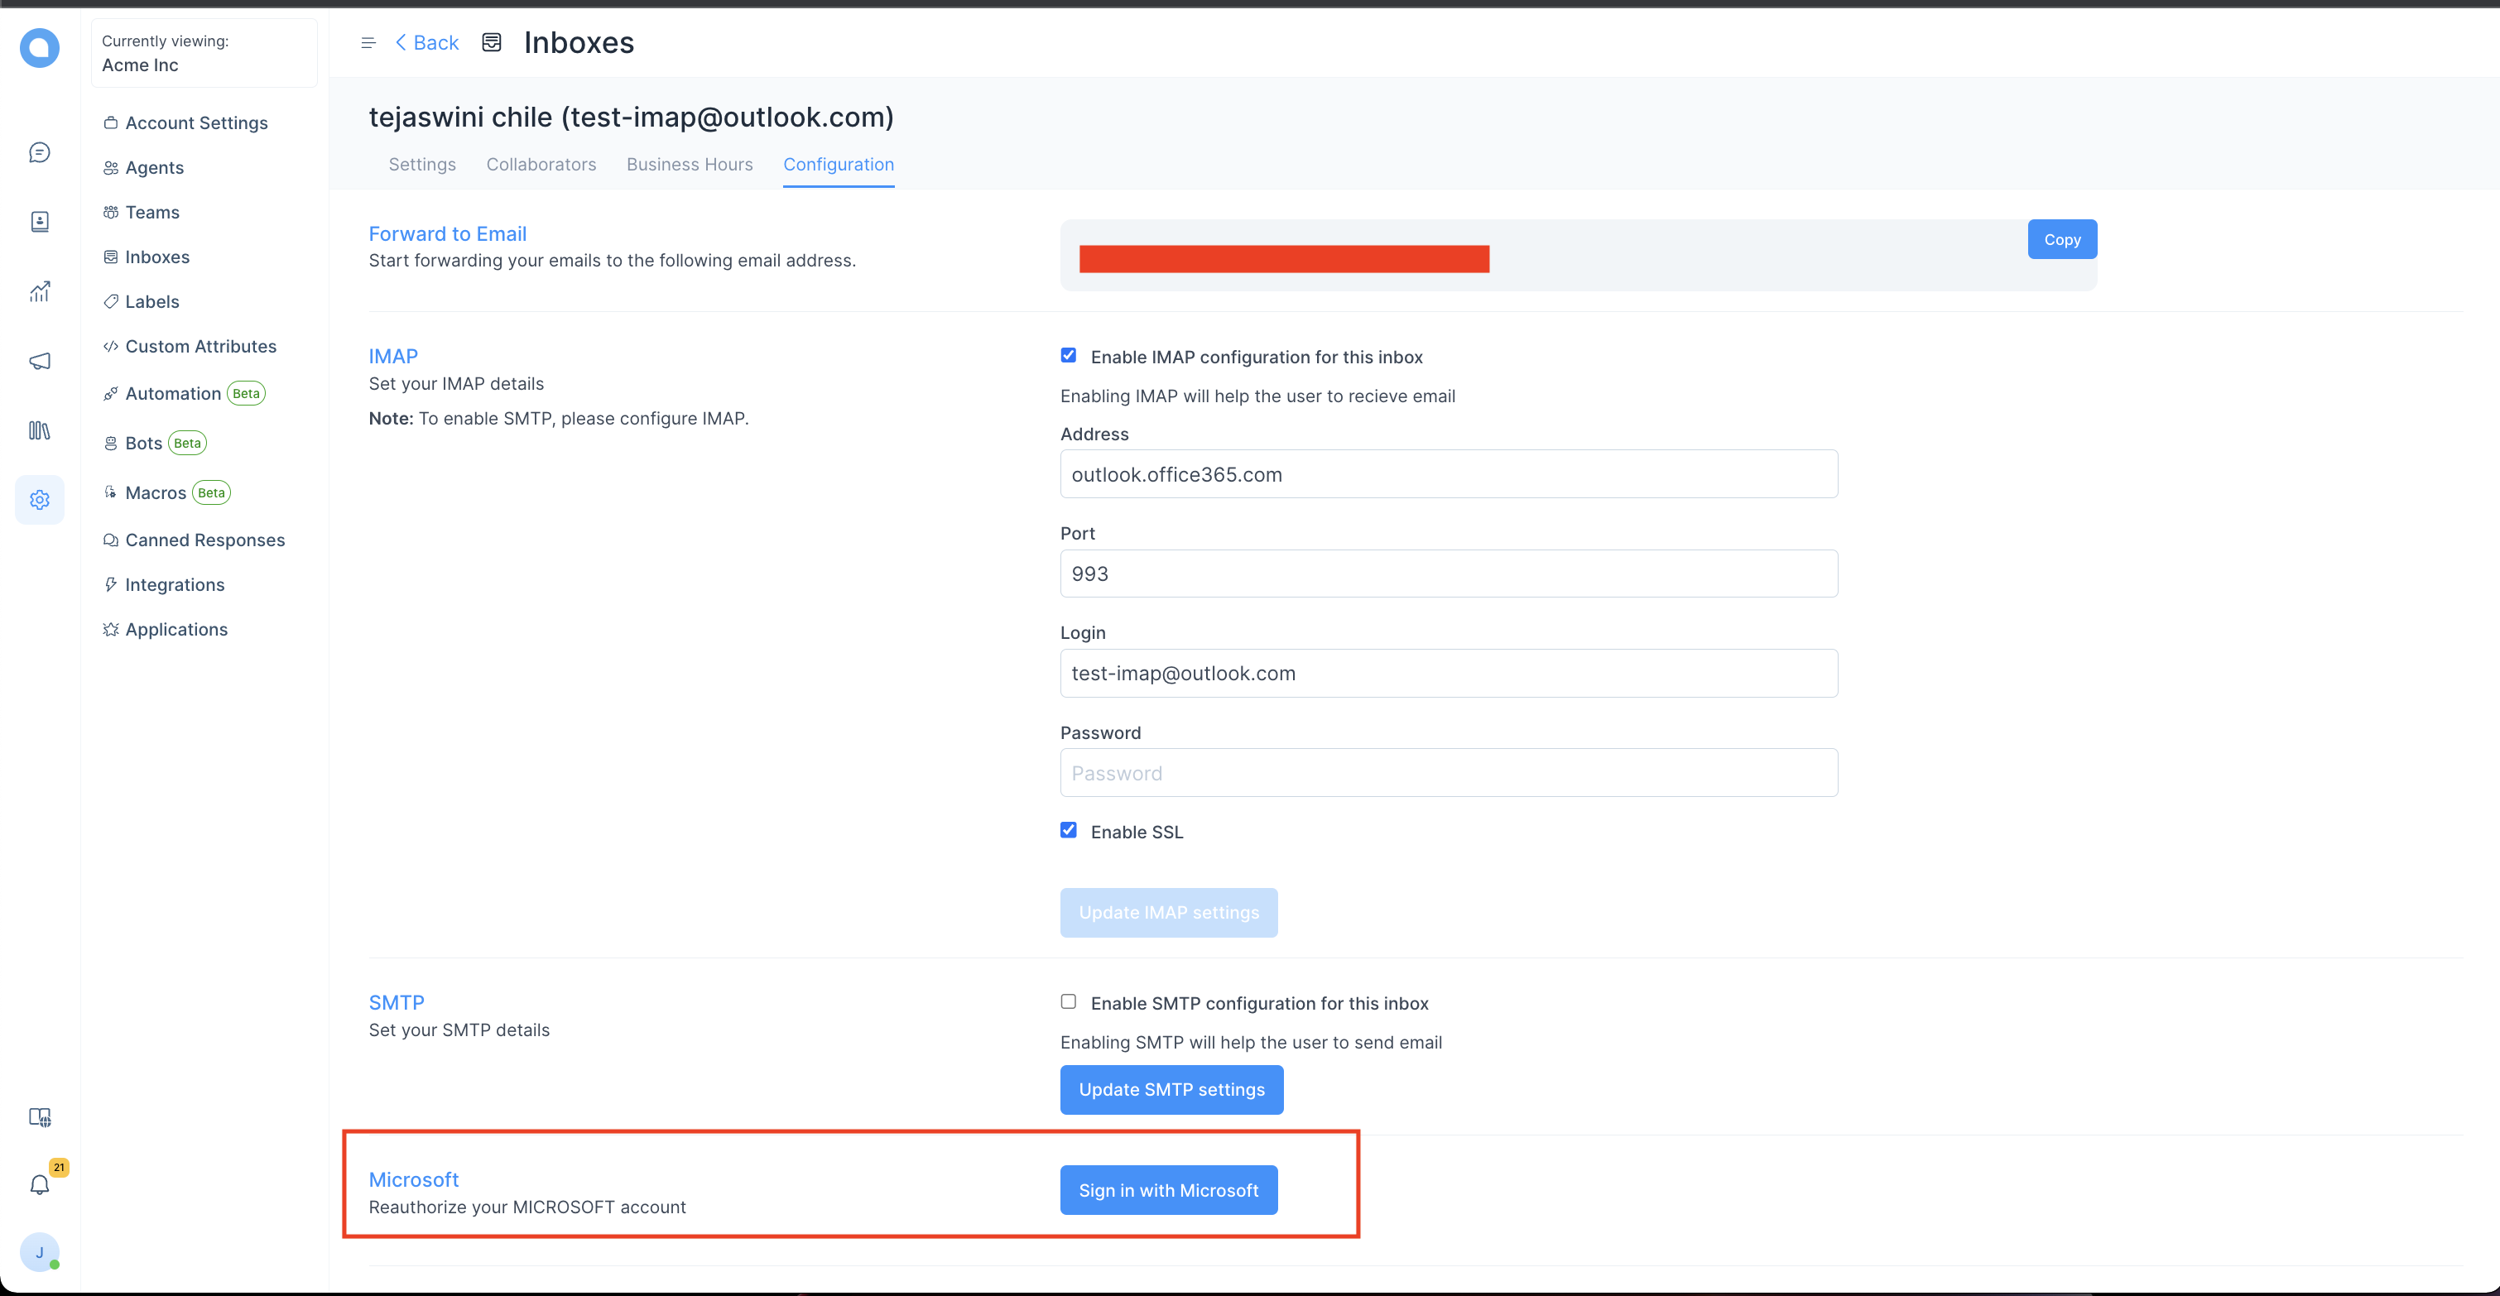Open the Currently viewing Acme Inc switcher
The width and height of the screenshot is (2500, 1296).
pyautogui.click(x=204, y=53)
